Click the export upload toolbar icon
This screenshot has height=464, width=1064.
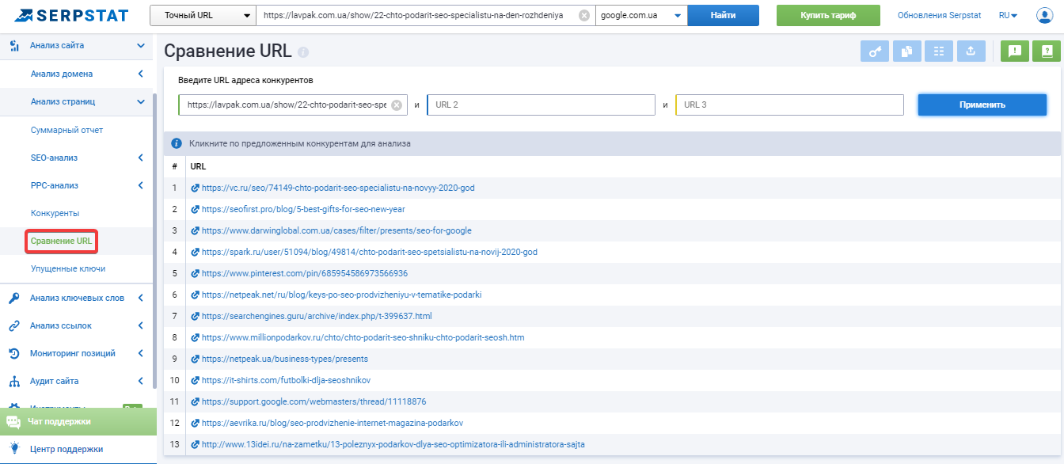click(971, 51)
